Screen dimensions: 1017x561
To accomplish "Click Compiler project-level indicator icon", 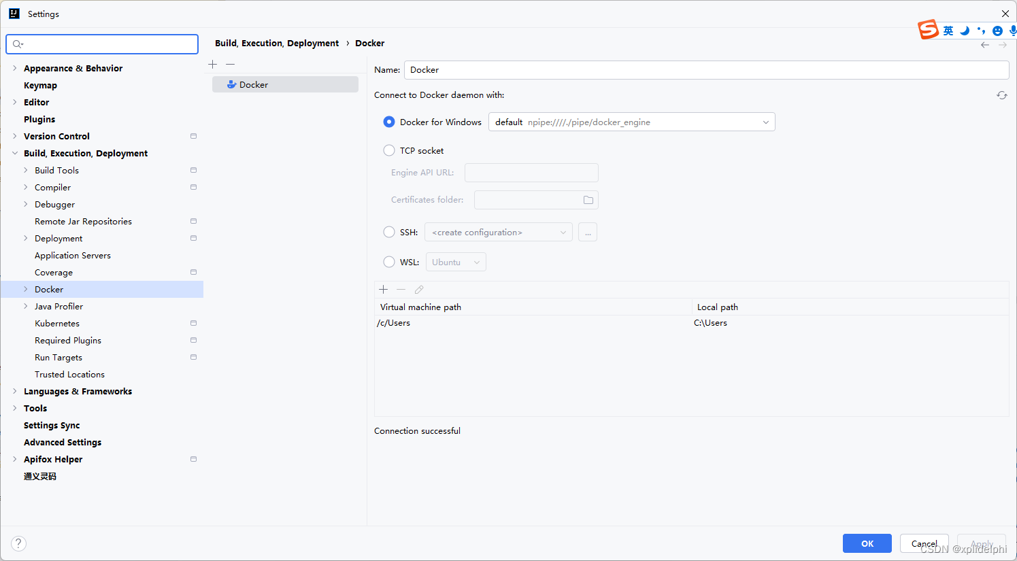I will pos(194,187).
